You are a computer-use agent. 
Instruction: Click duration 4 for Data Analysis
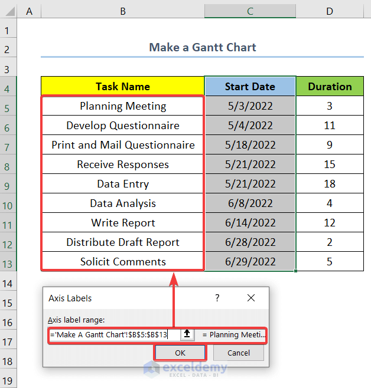tap(330, 203)
